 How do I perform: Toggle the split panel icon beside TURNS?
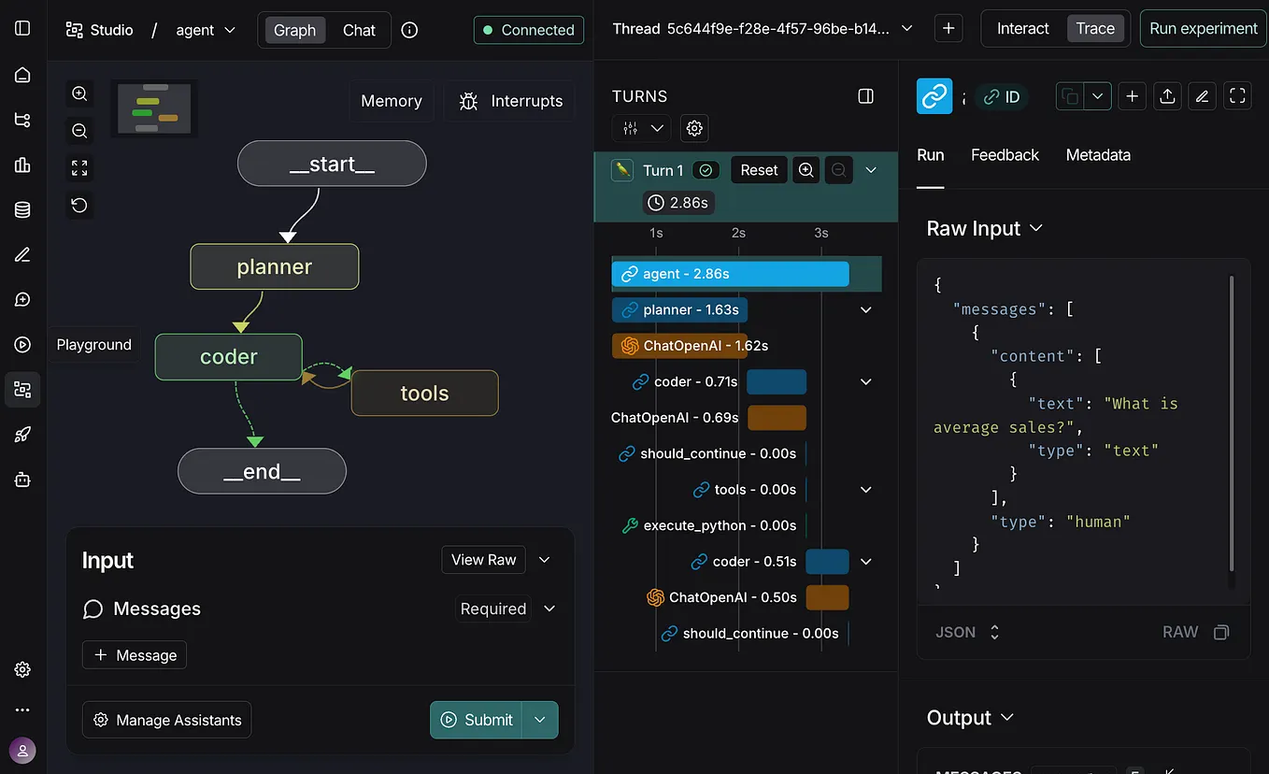pyautogui.click(x=865, y=95)
